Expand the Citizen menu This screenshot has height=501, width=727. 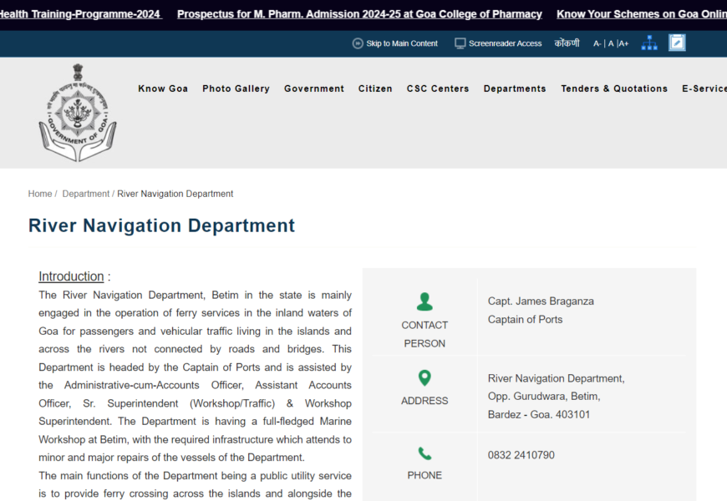[375, 89]
